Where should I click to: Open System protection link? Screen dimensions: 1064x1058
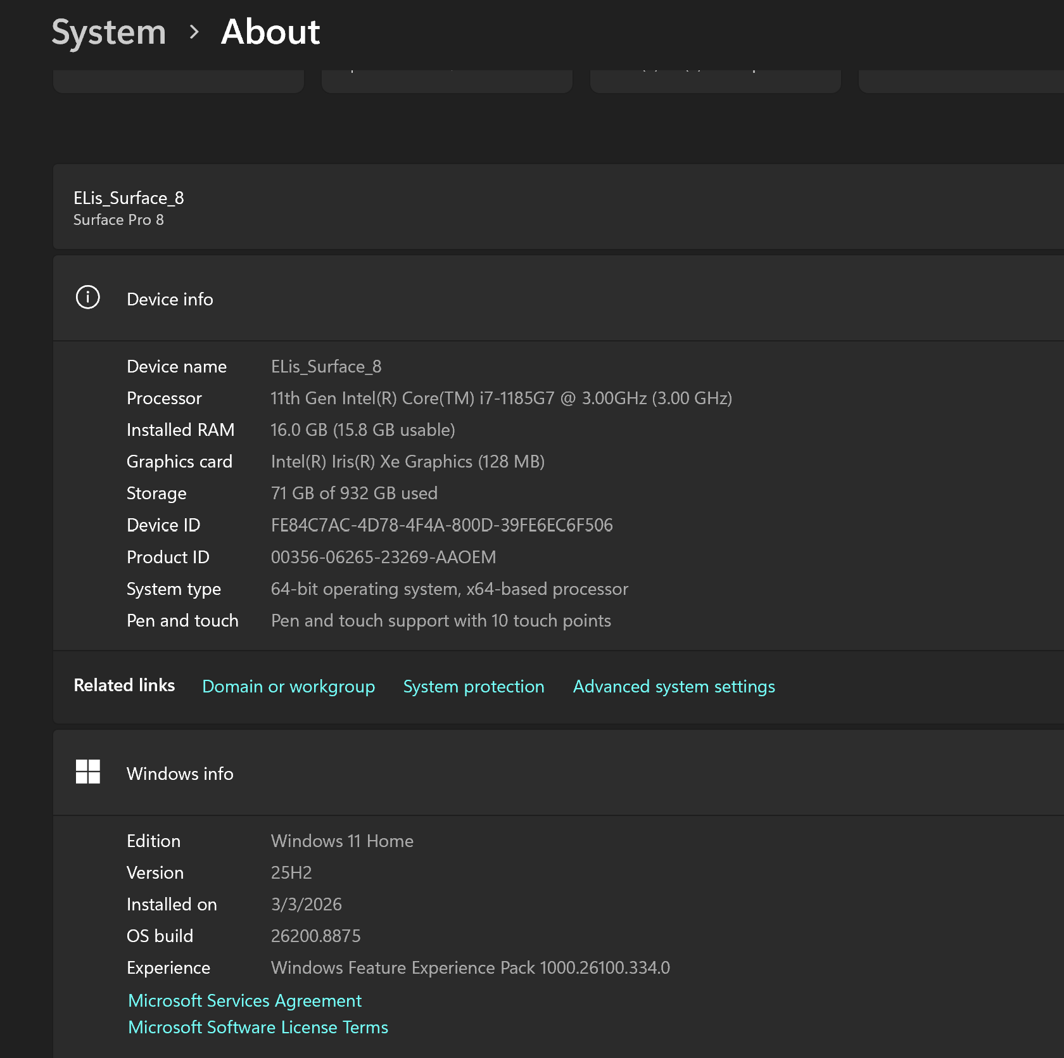point(474,686)
